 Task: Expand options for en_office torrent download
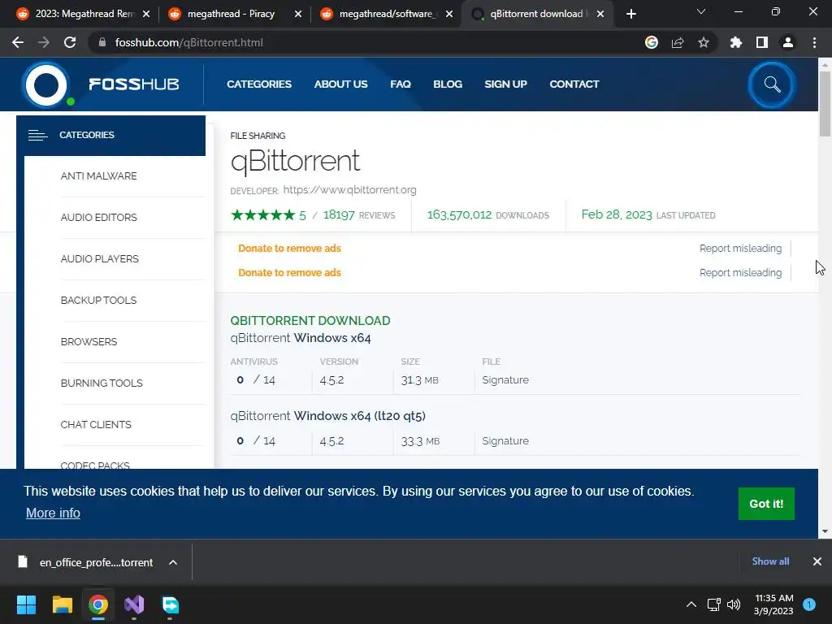[x=173, y=562]
